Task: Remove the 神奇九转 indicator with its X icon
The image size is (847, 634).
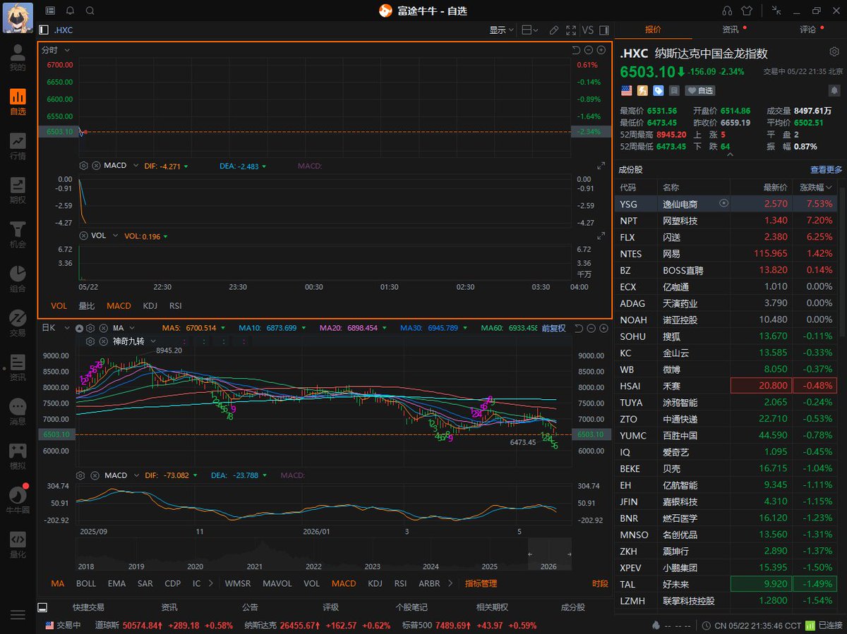Action: click(x=103, y=341)
